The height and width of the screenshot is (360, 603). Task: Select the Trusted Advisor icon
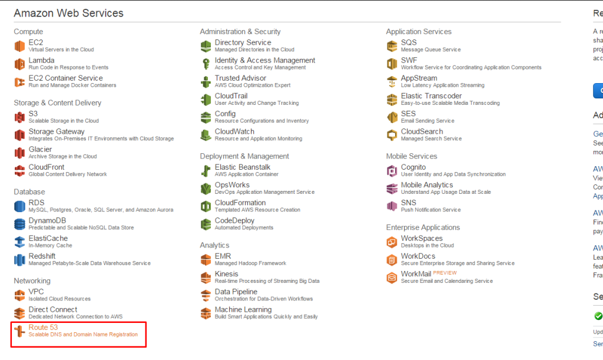[x=206, y=82]
